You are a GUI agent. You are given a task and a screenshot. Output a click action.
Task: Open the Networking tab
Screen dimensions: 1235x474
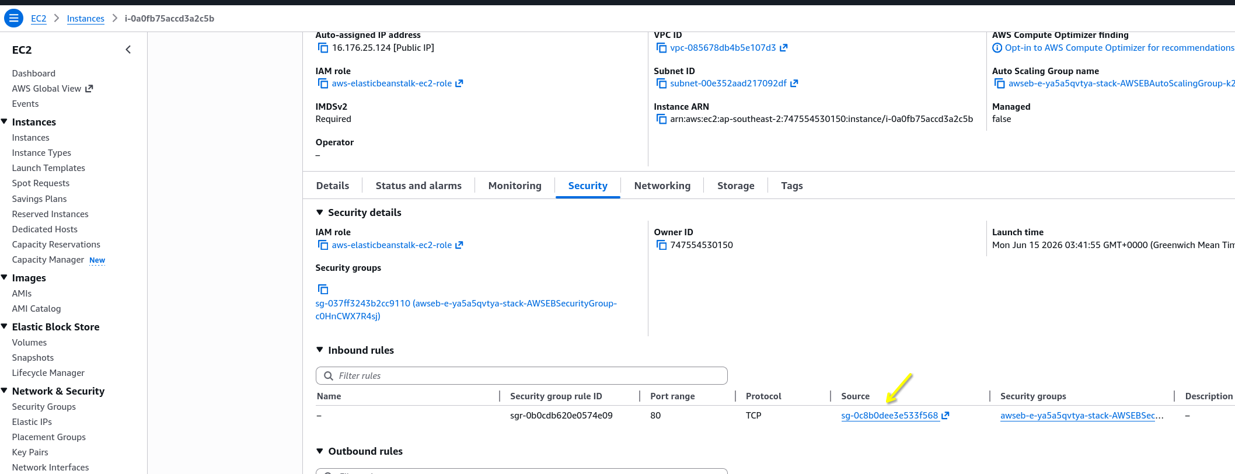tap(662, 186)
